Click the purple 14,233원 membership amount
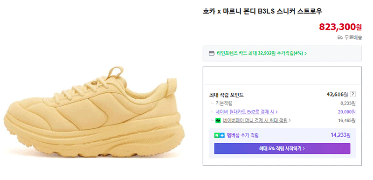The width and height of the screenshot is (373, 180). click(x=340, y=135)
